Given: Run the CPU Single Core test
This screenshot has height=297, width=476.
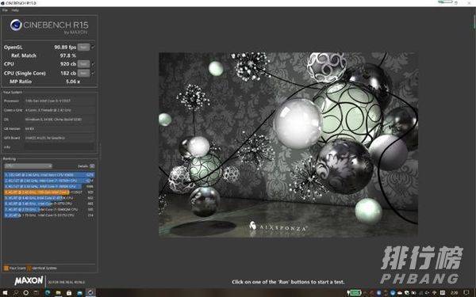Looking at the screenshot, I should coord(83,73).
